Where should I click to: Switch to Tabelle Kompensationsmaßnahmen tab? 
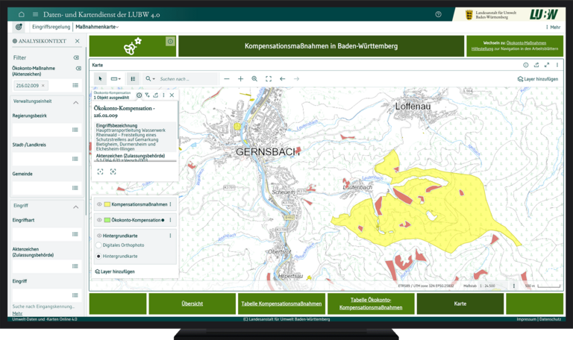pos(281,303)
